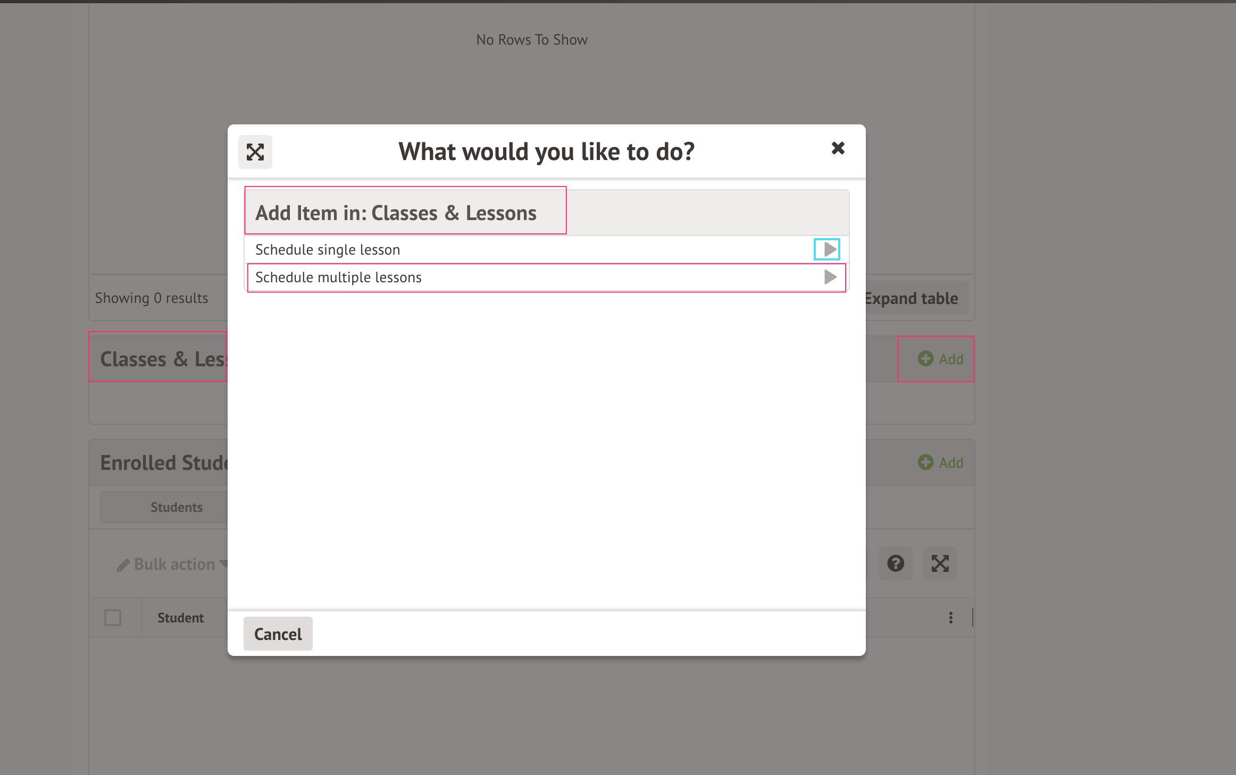Image resolution: width=1236 pixels, height=775 pixels.
Task: Expand students table with fullscreen icon
Action: 940,563
